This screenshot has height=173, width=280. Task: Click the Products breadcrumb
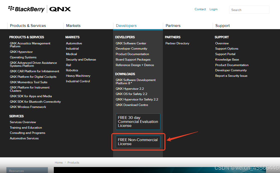[73, 163]
